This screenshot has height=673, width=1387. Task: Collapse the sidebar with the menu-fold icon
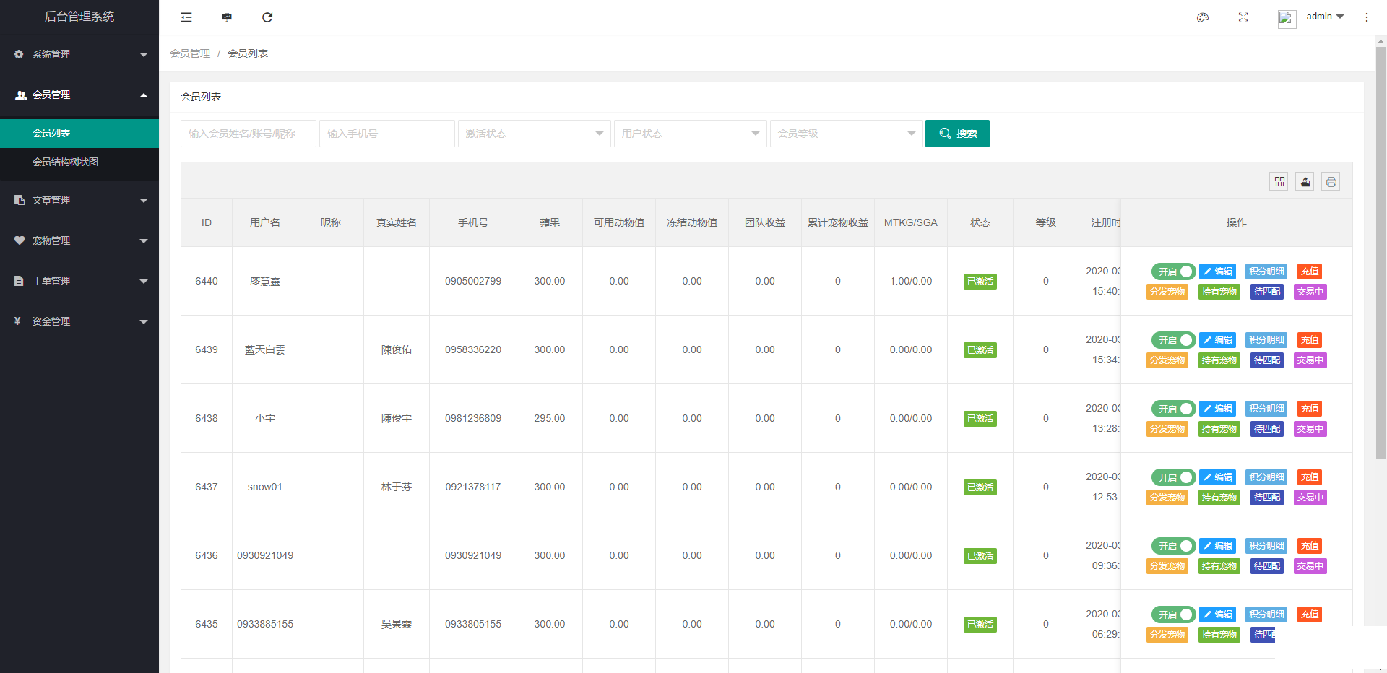186,17
